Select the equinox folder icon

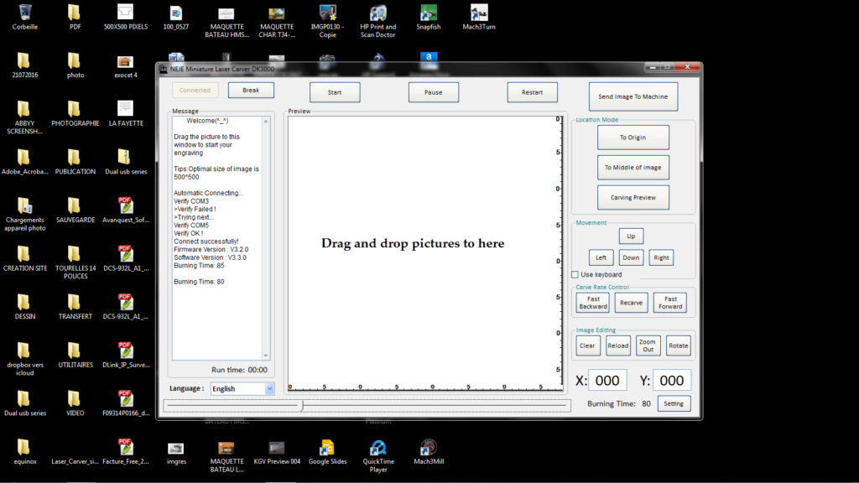[24, 452]
